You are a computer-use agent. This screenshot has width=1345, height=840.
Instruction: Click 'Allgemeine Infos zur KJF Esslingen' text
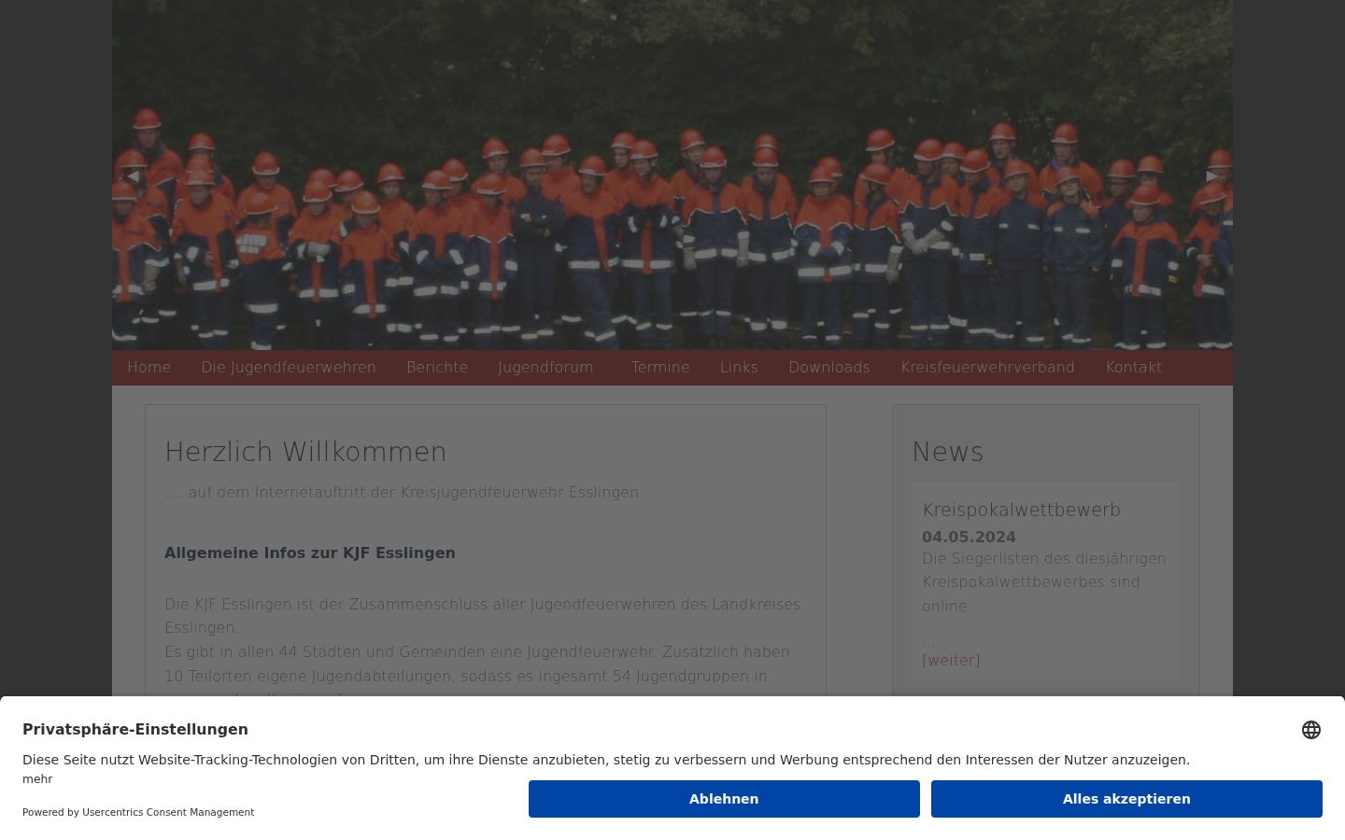310,553
